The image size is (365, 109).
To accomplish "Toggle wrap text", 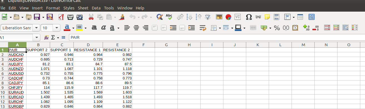I will tap(203, 28).
